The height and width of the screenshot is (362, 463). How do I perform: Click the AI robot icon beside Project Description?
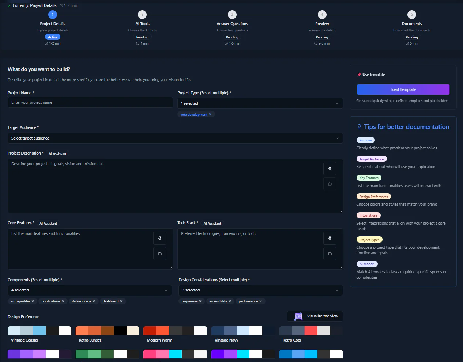pyautogui.click(x=330, y=184)
